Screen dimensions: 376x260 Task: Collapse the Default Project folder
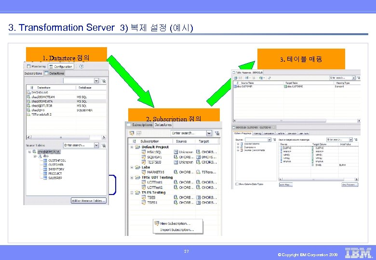[132, 147]
